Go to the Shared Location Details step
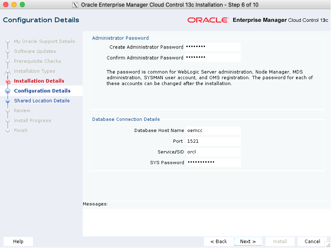Viewport: 331px width, 248px height. pyautogui.click(x=42, y=101)
